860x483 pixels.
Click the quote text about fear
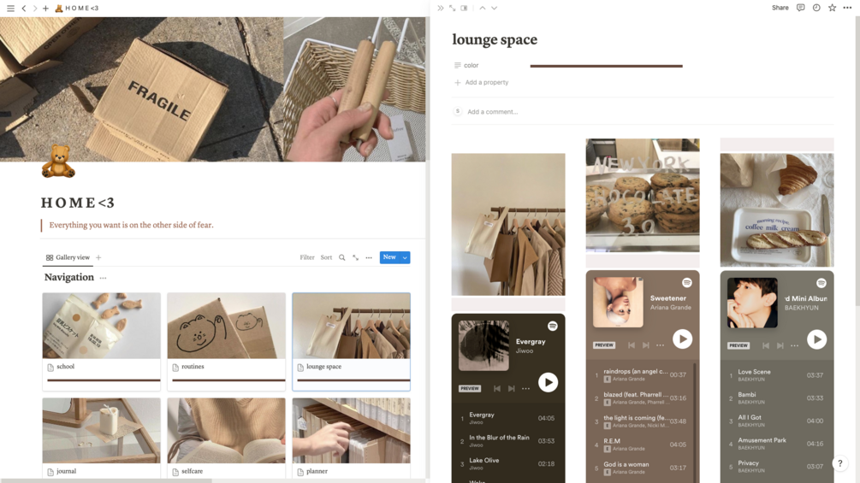point(132,225)
